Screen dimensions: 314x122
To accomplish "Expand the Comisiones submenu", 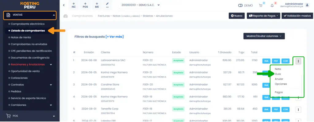I will (x=30, y=105).
